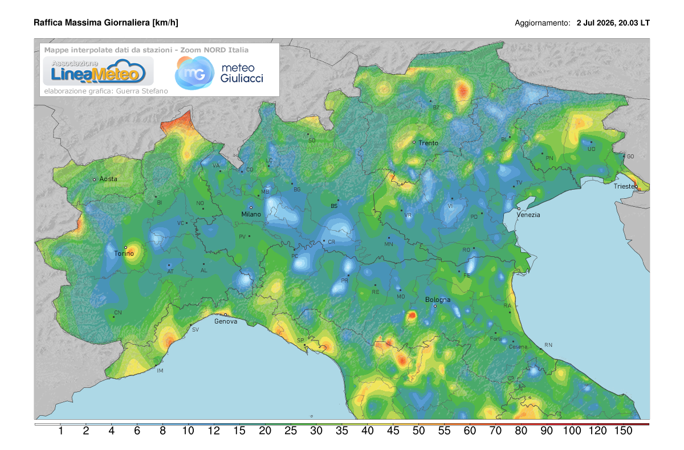Click the meteo Giuliacci logo

(219, 73)
